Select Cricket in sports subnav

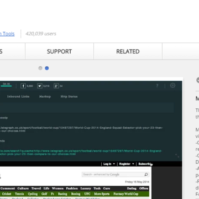click(7, 194)
